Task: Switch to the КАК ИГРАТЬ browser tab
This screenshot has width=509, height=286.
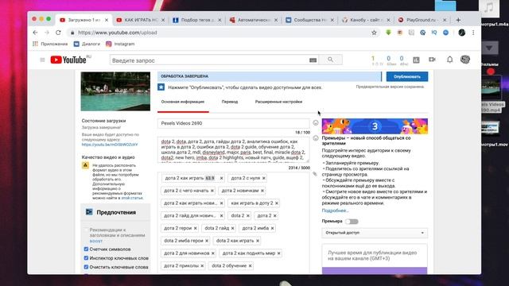Action: tap(140, 20)
